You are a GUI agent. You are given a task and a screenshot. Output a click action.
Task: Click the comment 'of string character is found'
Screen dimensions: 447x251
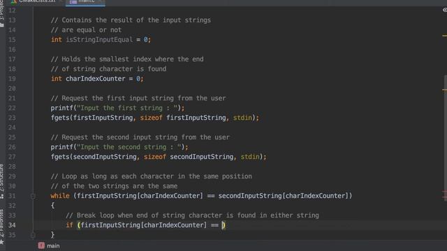pyautogui.click(x=109, y=69)
